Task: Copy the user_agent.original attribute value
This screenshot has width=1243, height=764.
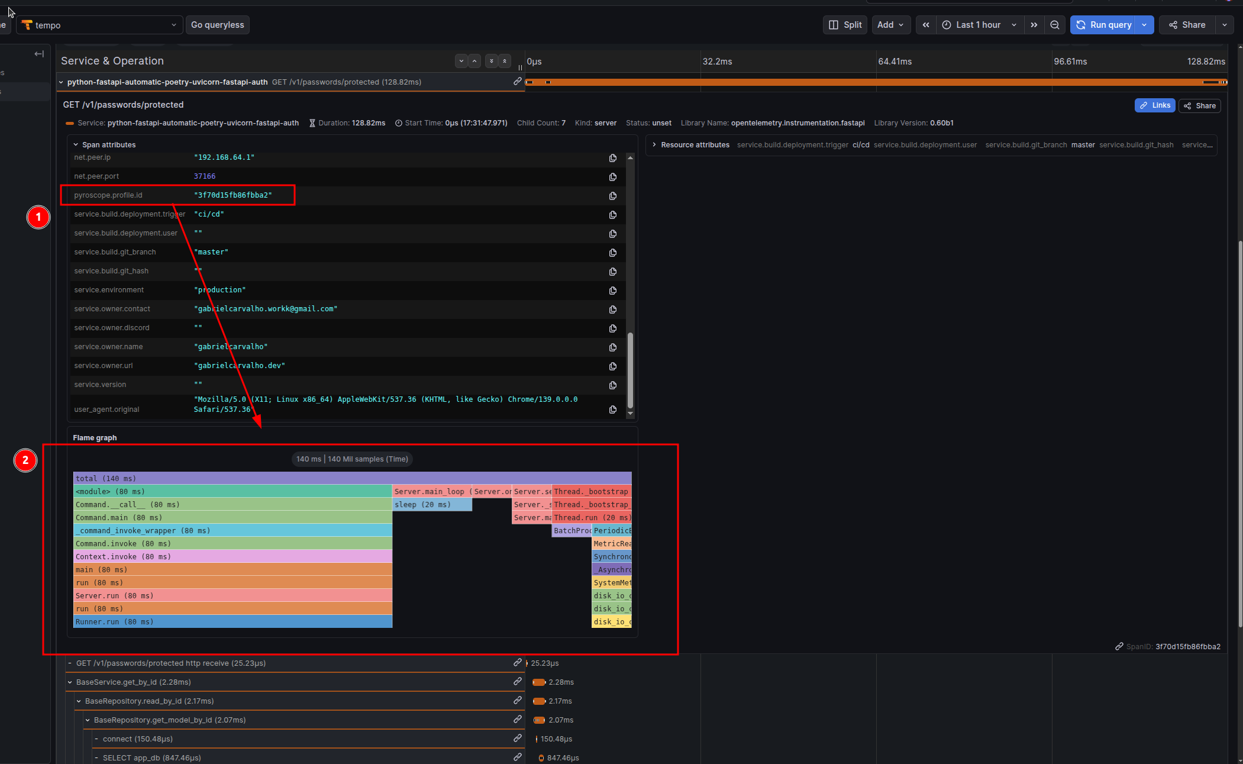Action: click(x=613, y=409)
